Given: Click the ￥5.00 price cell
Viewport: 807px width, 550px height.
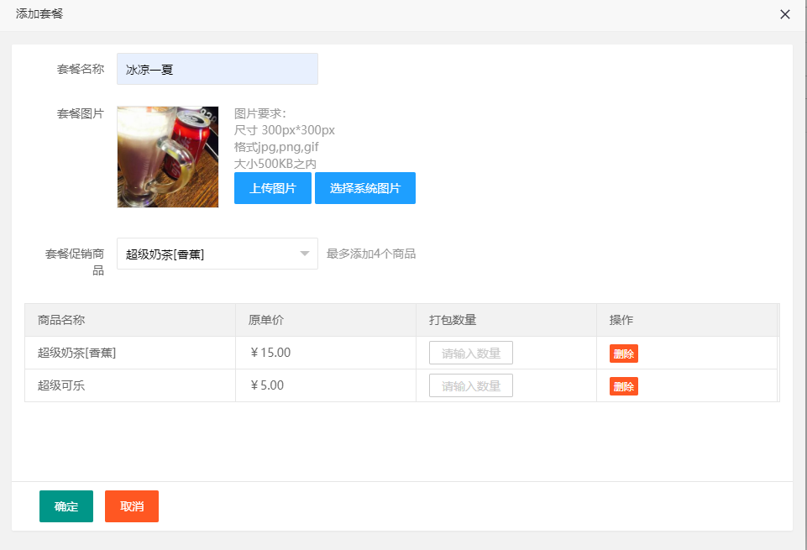Looking at the screenshot, I should point(267,385).
